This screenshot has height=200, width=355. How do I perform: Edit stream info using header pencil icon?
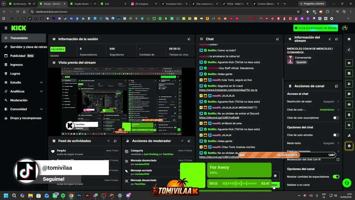tap(330, 39)
